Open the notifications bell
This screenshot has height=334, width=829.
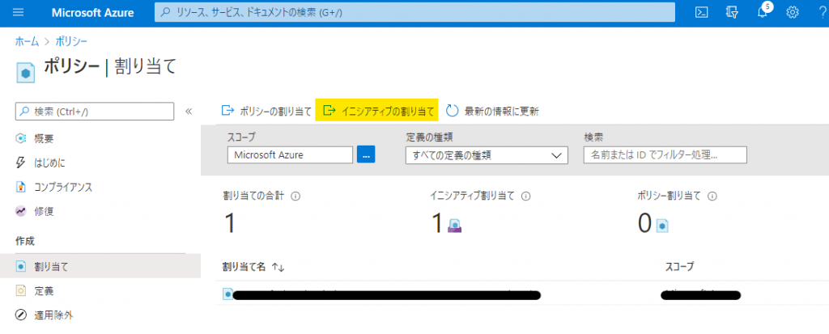pyautogui.click(x=762, y=13)
